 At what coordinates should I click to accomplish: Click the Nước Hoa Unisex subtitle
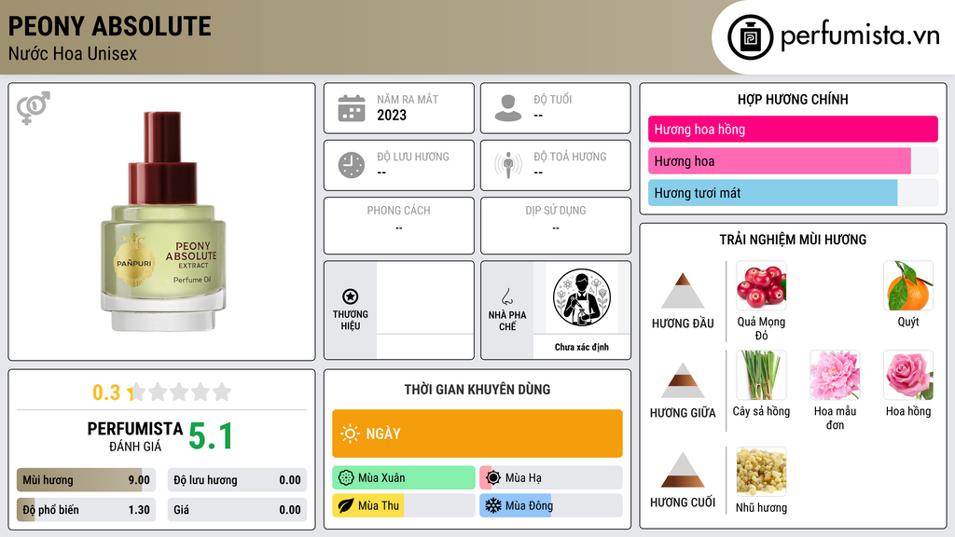[x=73, y=53]
